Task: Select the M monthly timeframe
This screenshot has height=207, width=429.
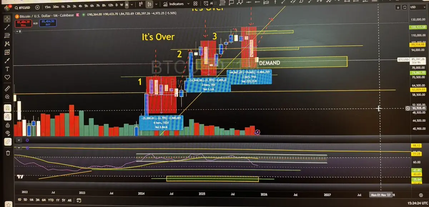Action: 127,5
